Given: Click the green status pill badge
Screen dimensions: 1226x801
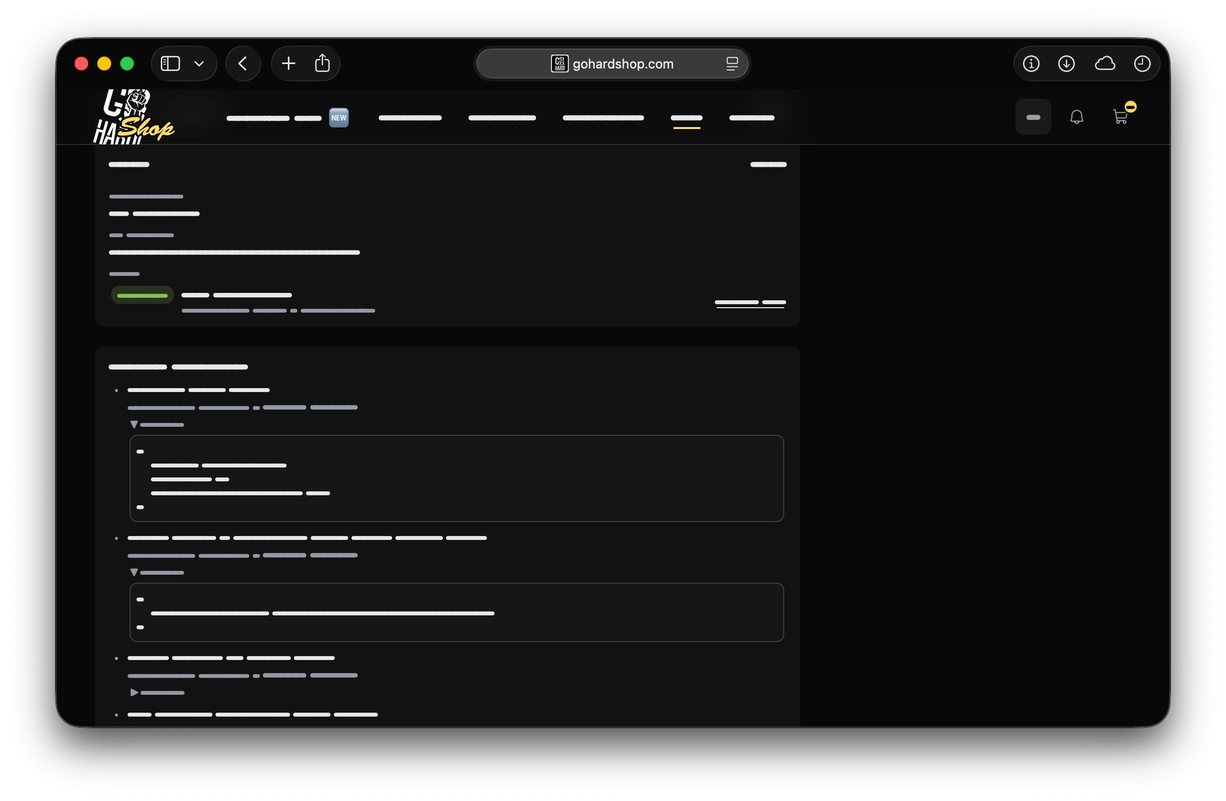Looking at the screenshot, I should coord(142,296).
